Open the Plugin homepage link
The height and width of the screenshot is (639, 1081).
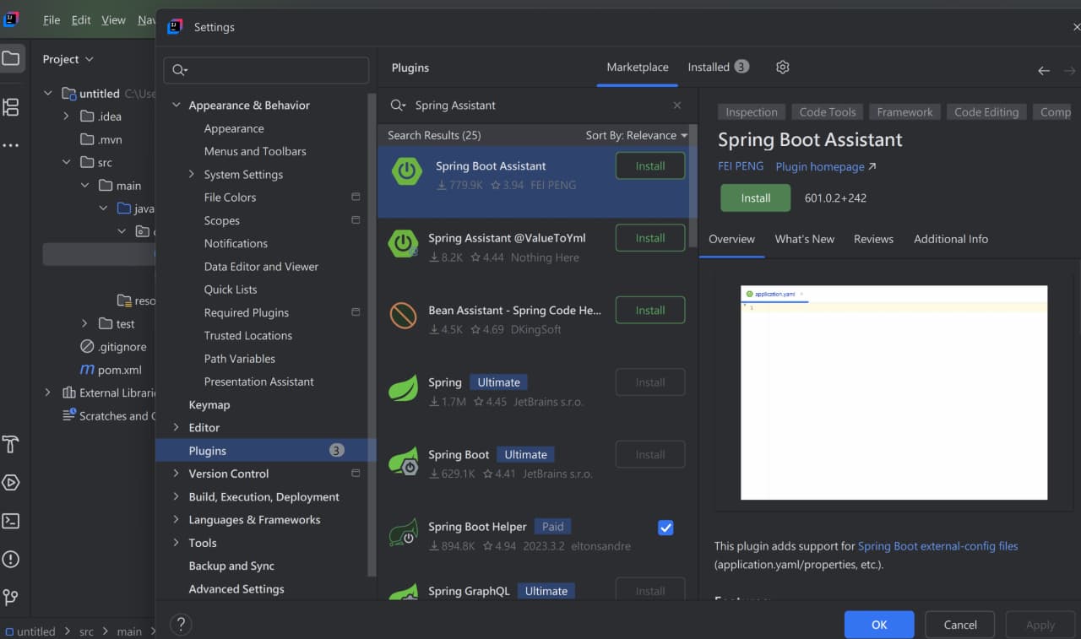(x=826, y=167)
